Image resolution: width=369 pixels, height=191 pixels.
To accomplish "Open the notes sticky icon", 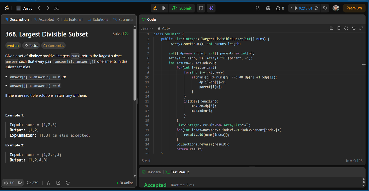I will tap(200, 8).
